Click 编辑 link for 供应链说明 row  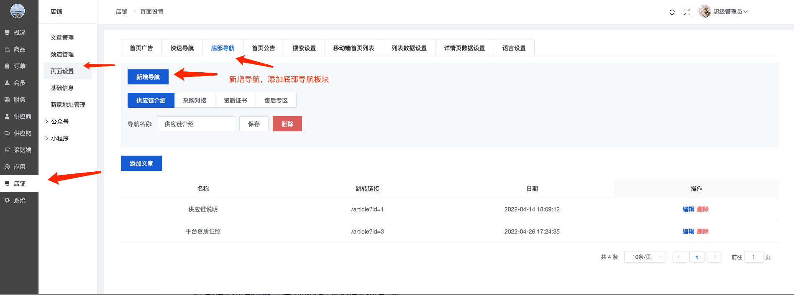688,209
